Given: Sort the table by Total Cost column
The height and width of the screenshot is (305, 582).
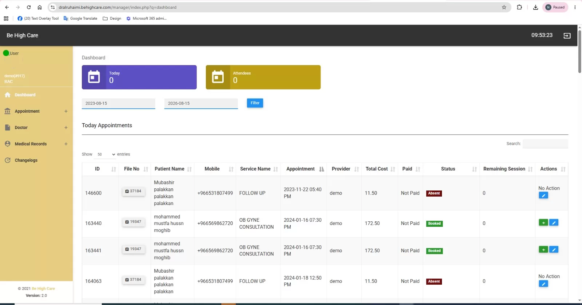Looking at the screenshot, I should point(379,169).
